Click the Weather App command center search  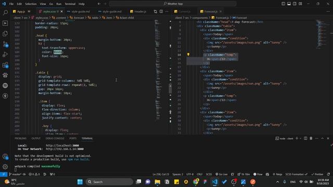point(173,4)
